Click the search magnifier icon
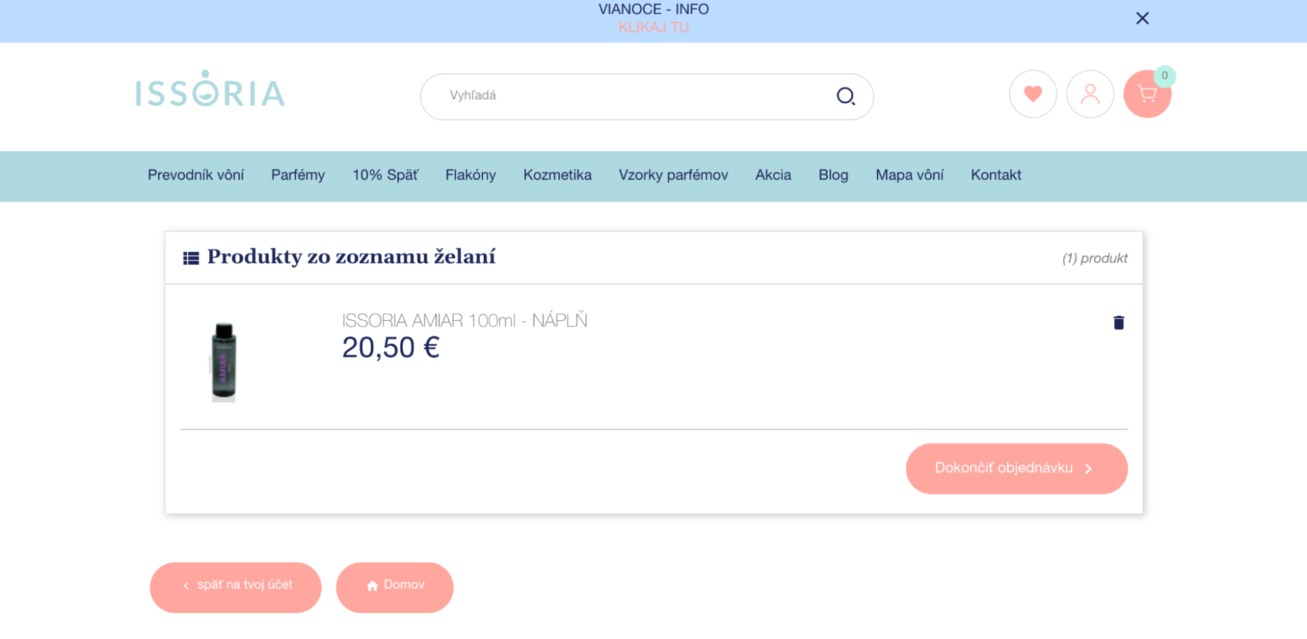Image resolution: width=1307 pixels, height=639 pixels. [x=847, y=95]
